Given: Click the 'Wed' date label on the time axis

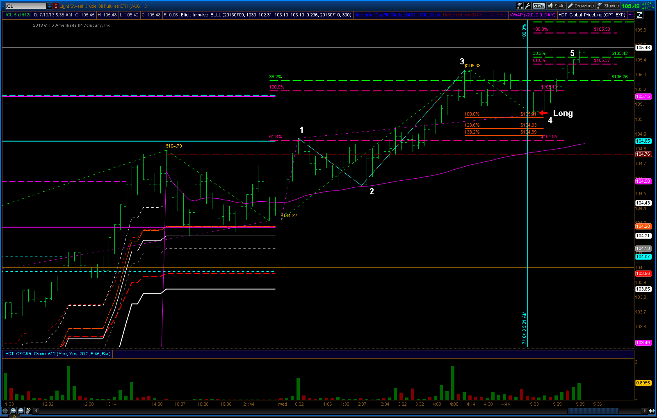Looking at the screenshot, I should 282,404.
